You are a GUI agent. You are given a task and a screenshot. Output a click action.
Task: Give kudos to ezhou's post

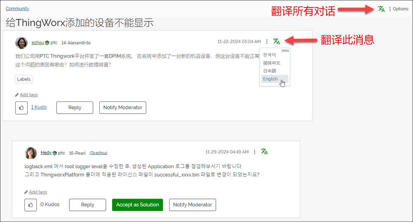coord(21,108)
